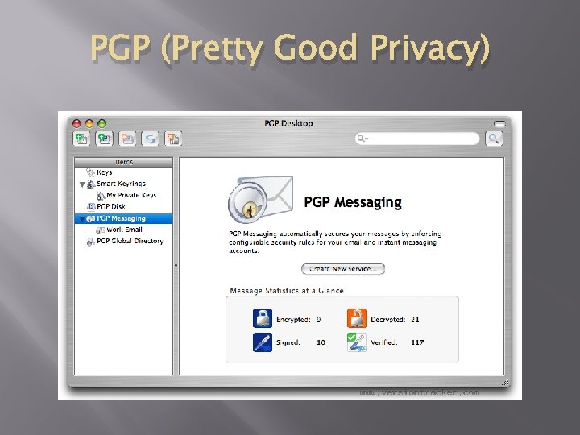Open the search field magnifier dropdown
Image resolution: width=580 pixels, height=435 pixels.
(362, 139)
